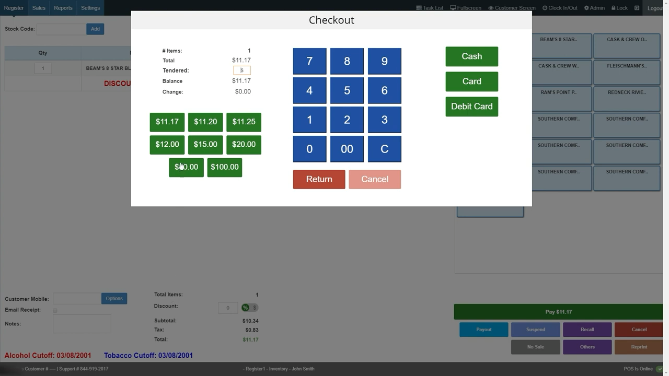Select the $11.20 quick tender button
This screenshot has height=376, width=669.
(205, 122)
